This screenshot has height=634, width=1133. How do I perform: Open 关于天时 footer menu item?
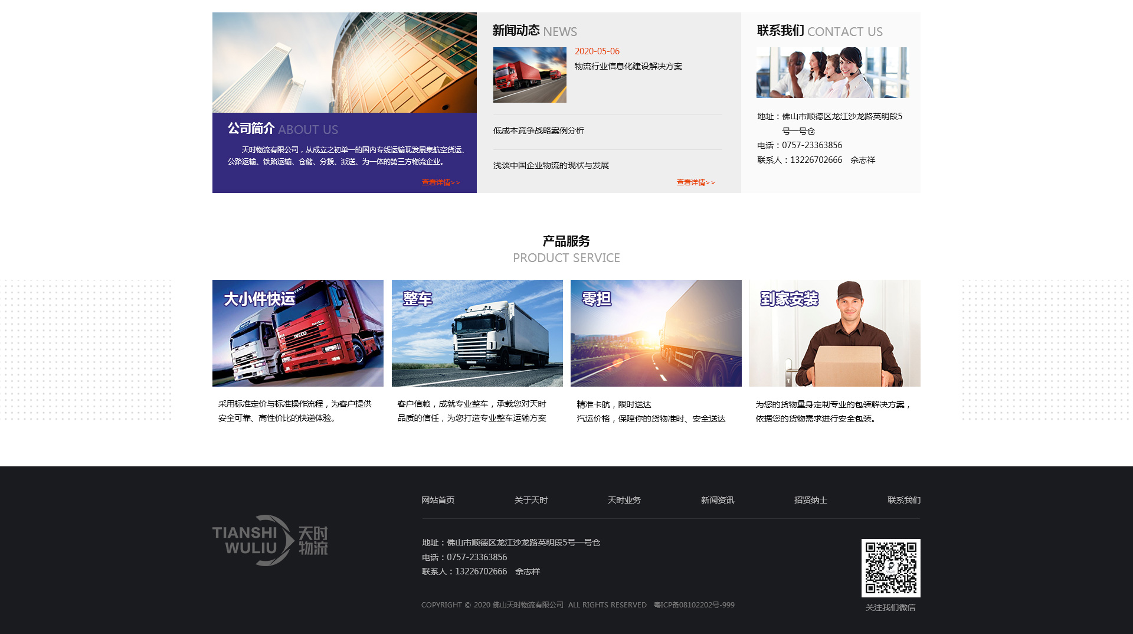pos(531,500)
